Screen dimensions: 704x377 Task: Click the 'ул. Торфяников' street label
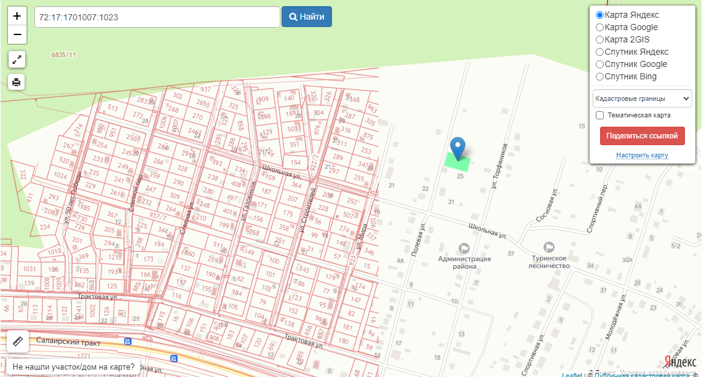coord(499,166)
